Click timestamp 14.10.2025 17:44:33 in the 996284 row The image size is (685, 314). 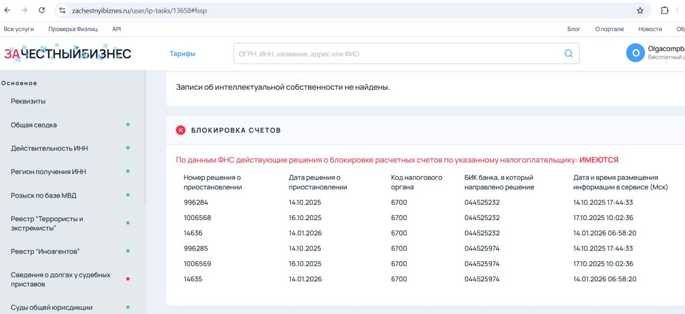pos(603,202)
